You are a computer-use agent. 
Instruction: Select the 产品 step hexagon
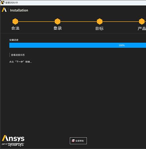(142, 22)
